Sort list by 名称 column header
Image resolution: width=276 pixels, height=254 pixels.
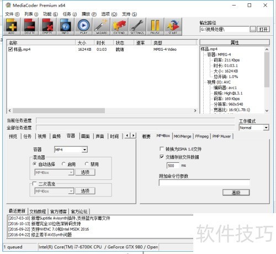click(41, 43)
